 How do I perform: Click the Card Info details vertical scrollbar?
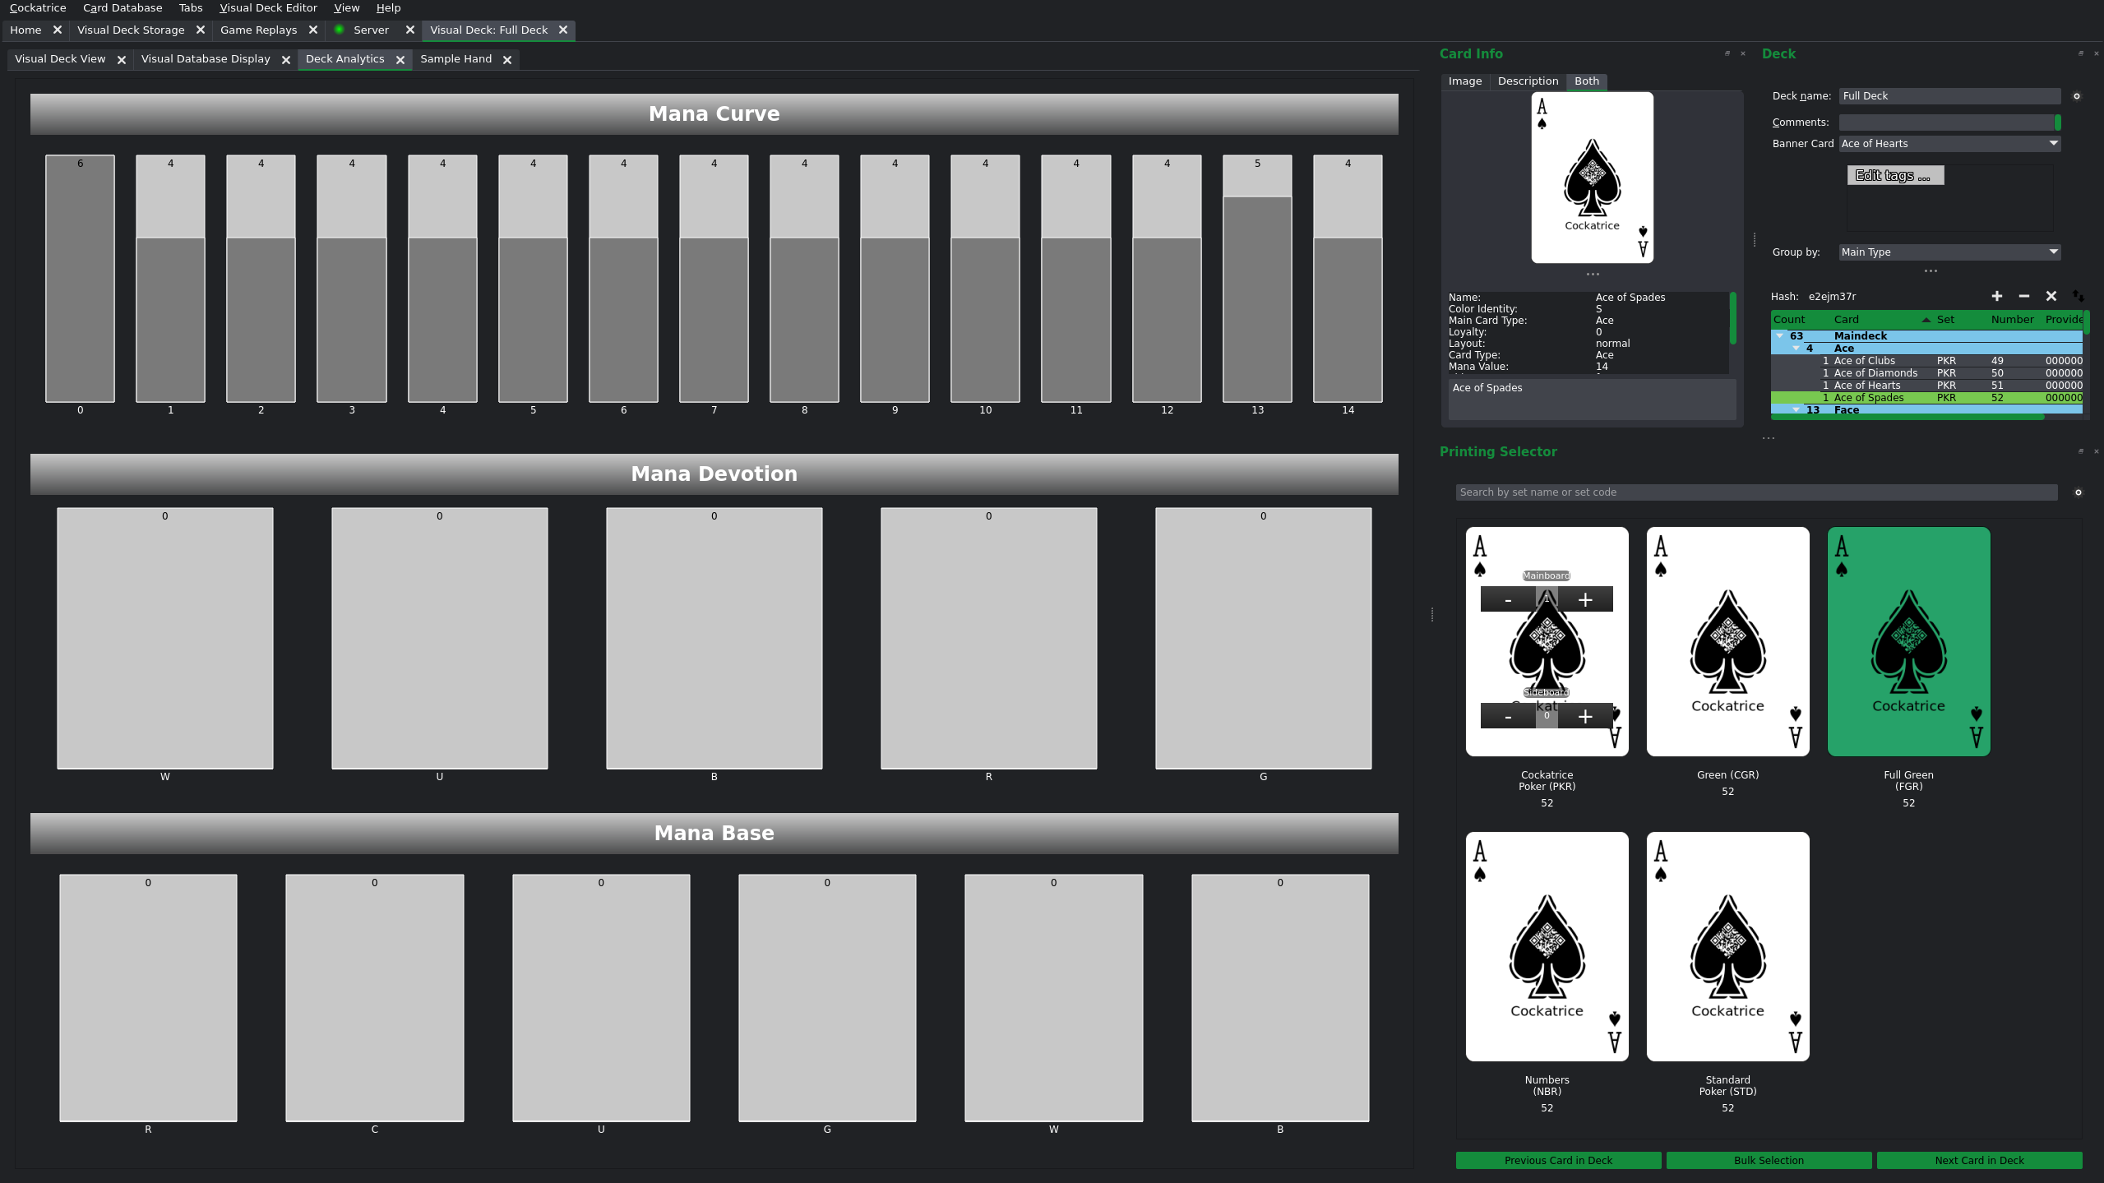pyautogui.click(x=1732, y=319)
